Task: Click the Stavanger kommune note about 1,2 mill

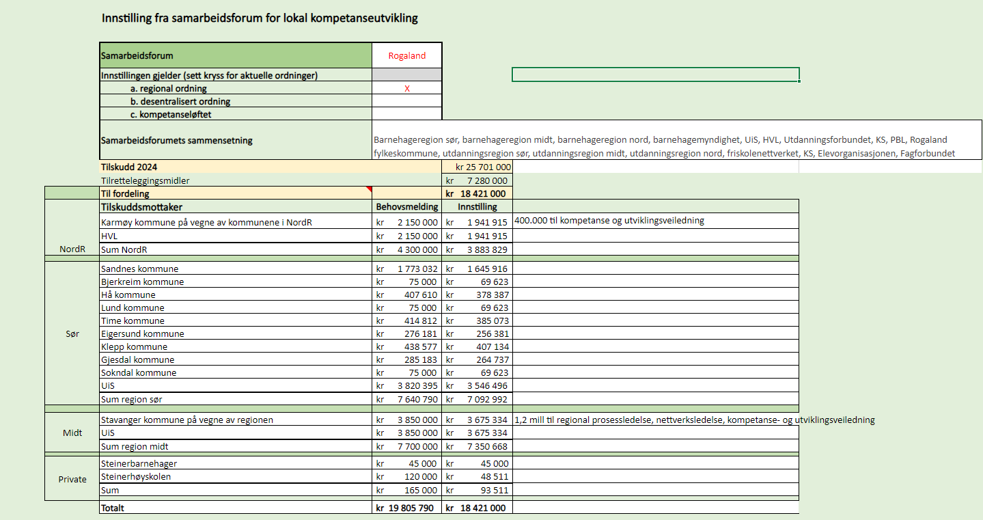Action: click(694, 420)
